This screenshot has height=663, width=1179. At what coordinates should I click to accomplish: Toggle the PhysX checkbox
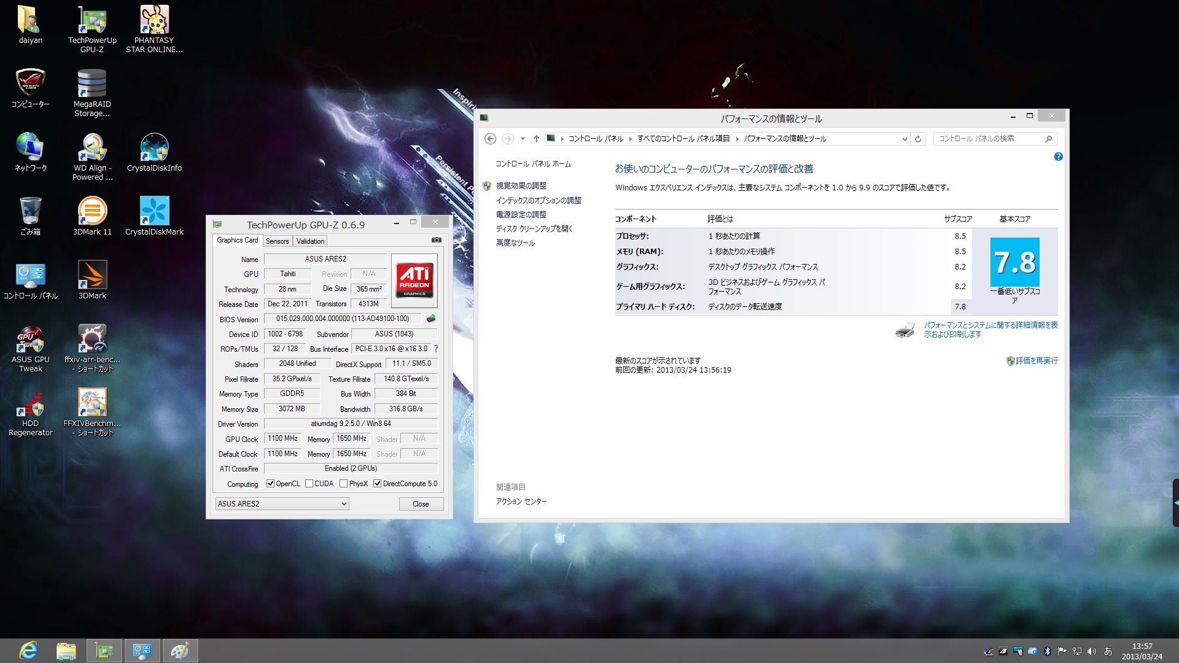(x=344, y=484)
